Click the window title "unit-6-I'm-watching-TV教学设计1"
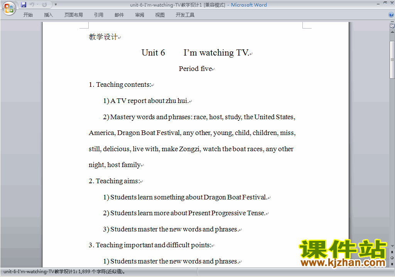395x277 pixels. (166, 5)
